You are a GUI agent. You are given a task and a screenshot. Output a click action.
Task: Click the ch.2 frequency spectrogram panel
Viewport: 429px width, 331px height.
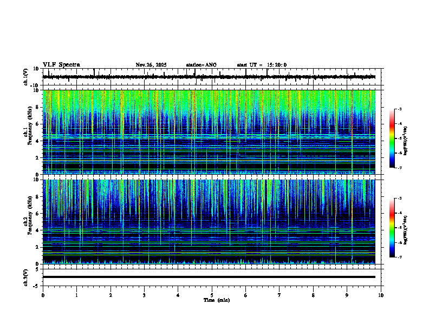209,222
